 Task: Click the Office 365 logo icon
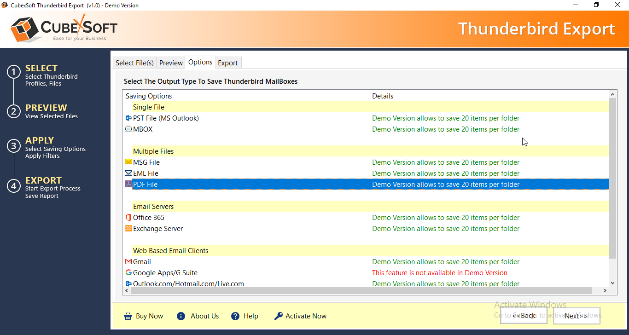(x=128, y=218)
